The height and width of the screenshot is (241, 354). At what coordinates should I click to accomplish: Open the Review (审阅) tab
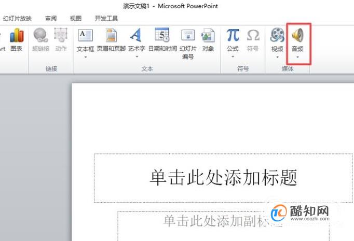[x=51, y=18]
